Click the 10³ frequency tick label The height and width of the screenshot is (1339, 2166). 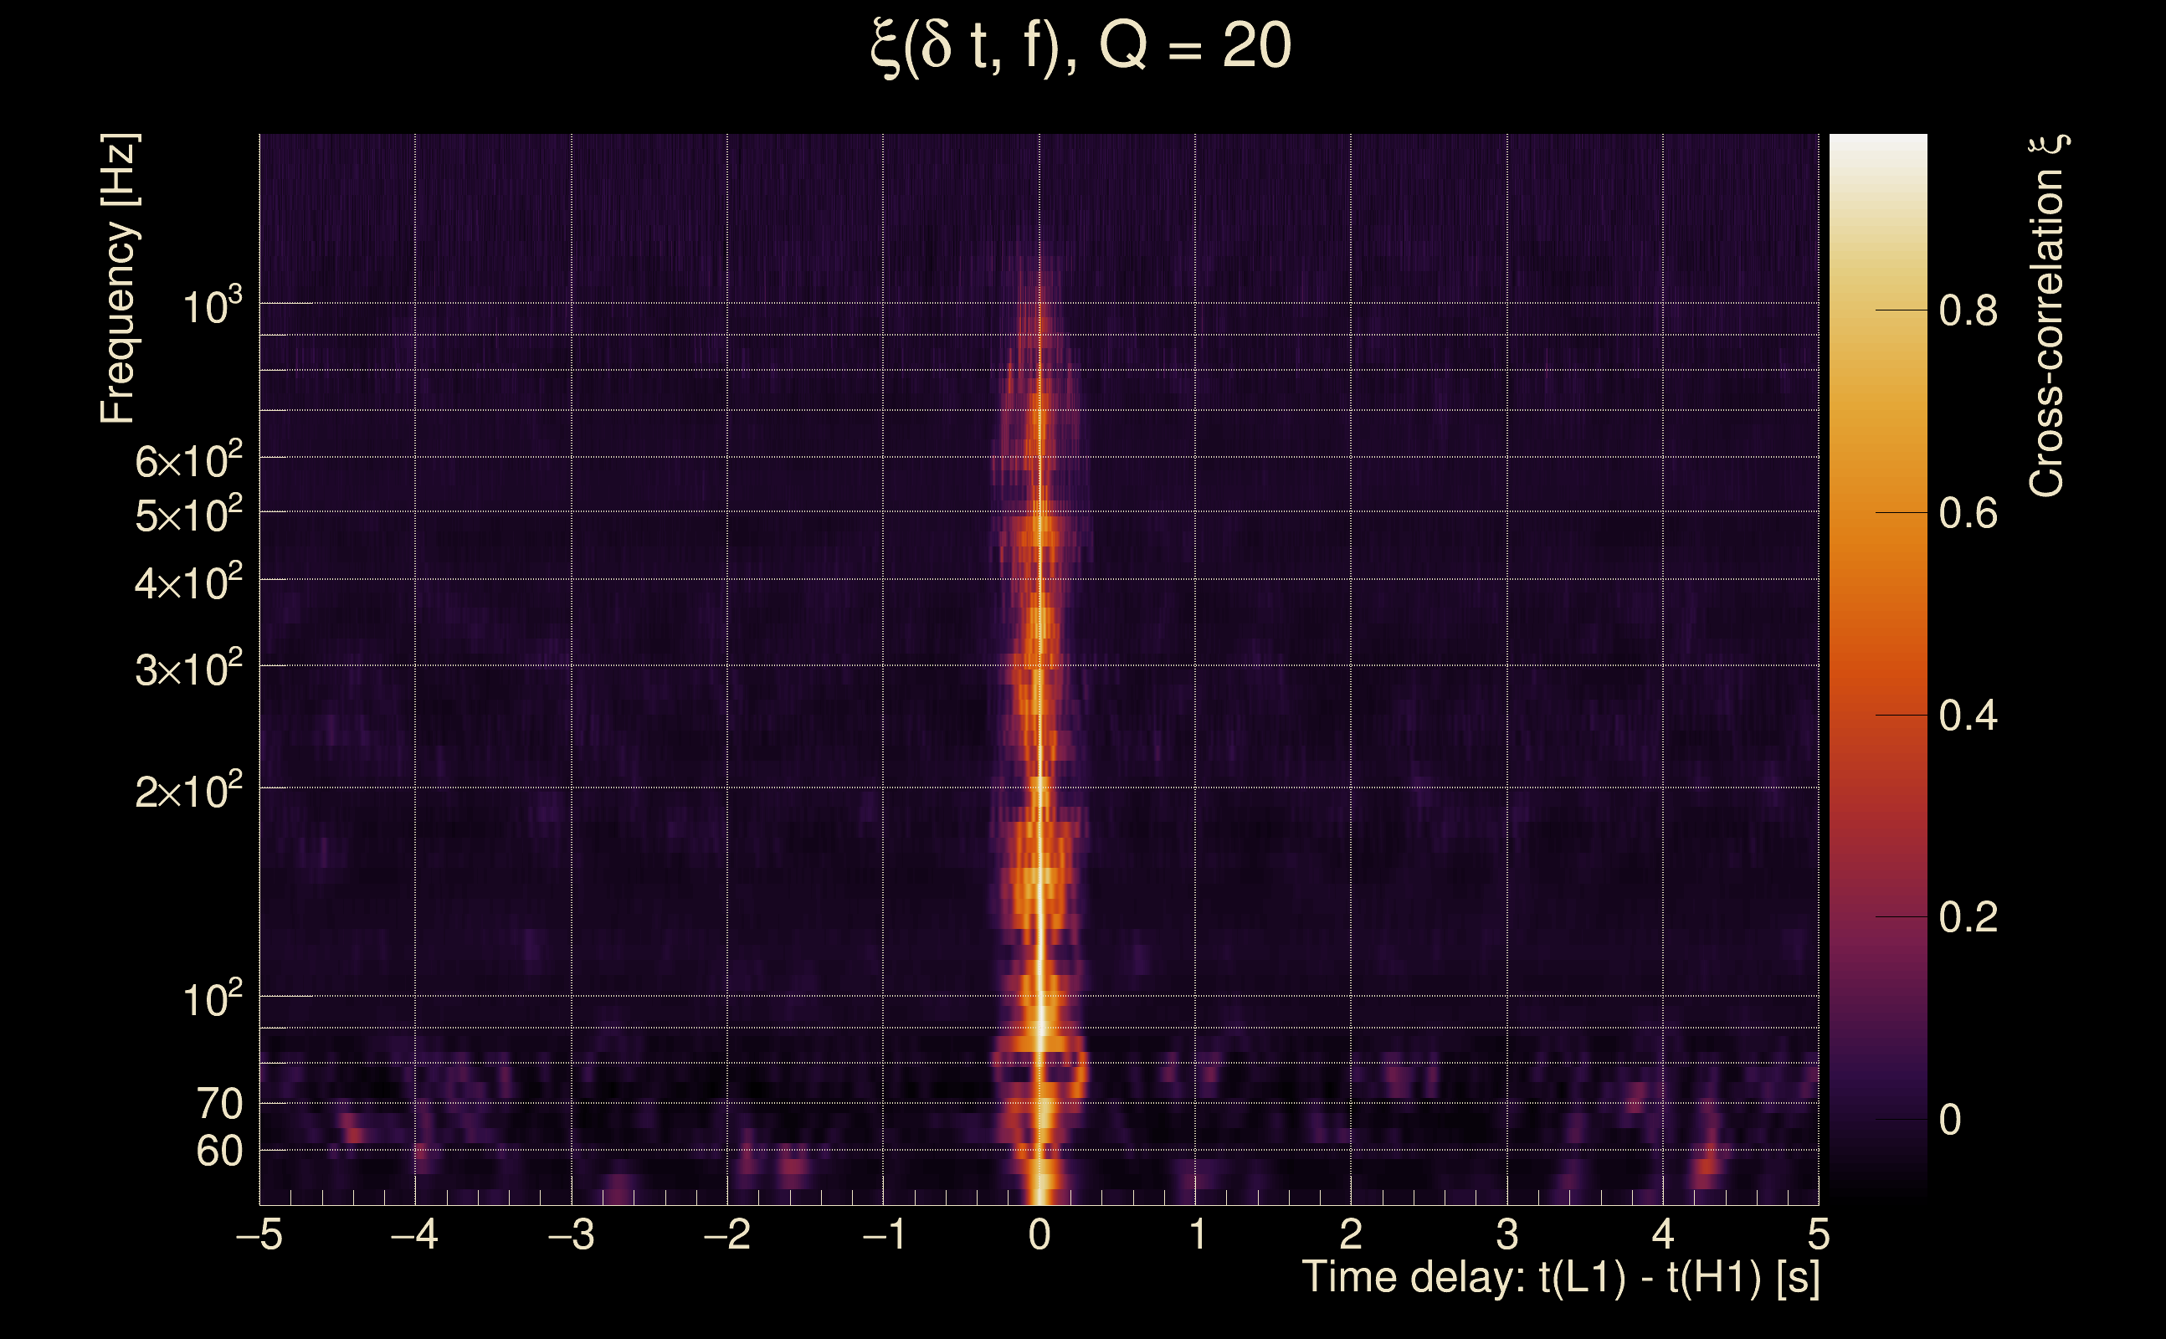211,305
